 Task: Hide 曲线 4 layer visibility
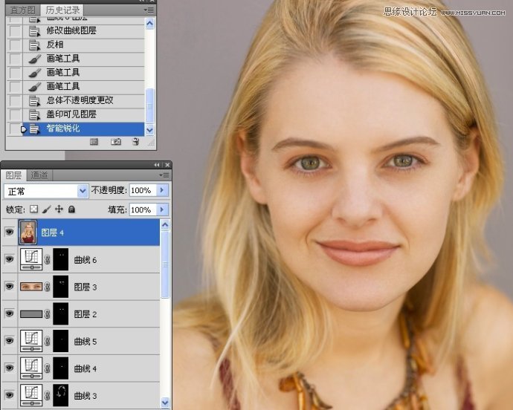coord(10,368)
